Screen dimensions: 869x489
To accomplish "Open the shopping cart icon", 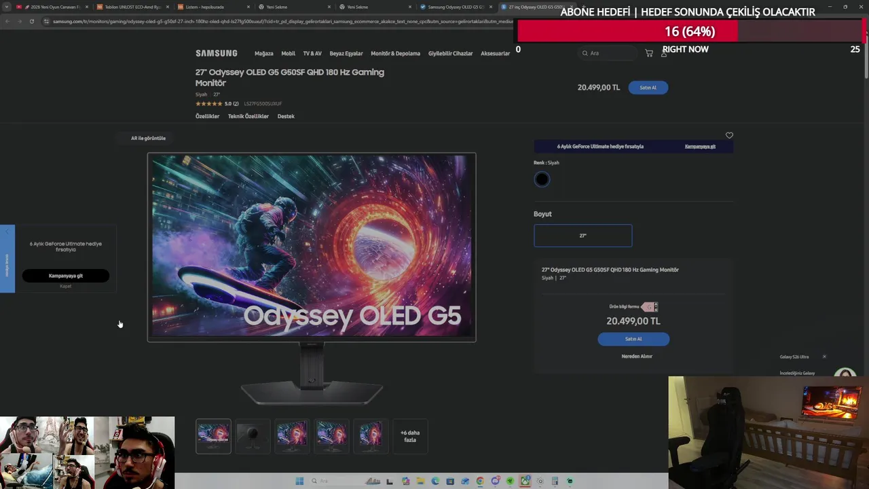I will 649,53.
